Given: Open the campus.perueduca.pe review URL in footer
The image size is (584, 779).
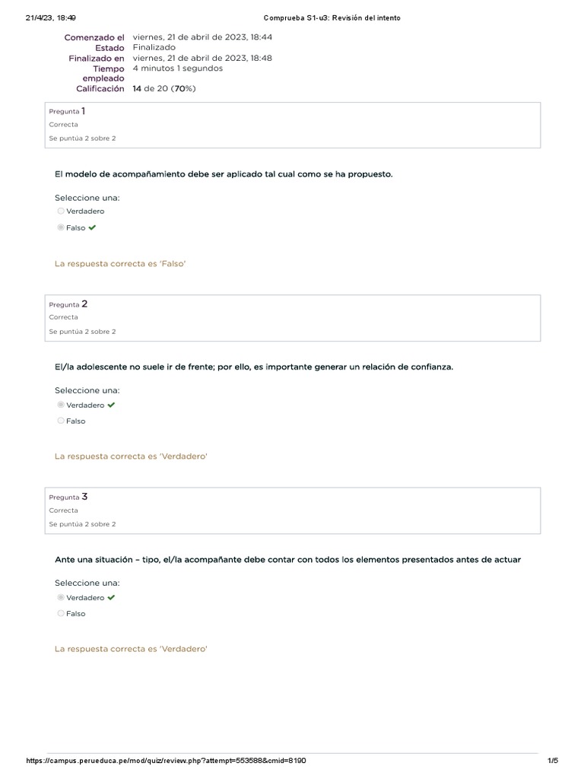Looking at the screenshot, I should pos(166,761).
